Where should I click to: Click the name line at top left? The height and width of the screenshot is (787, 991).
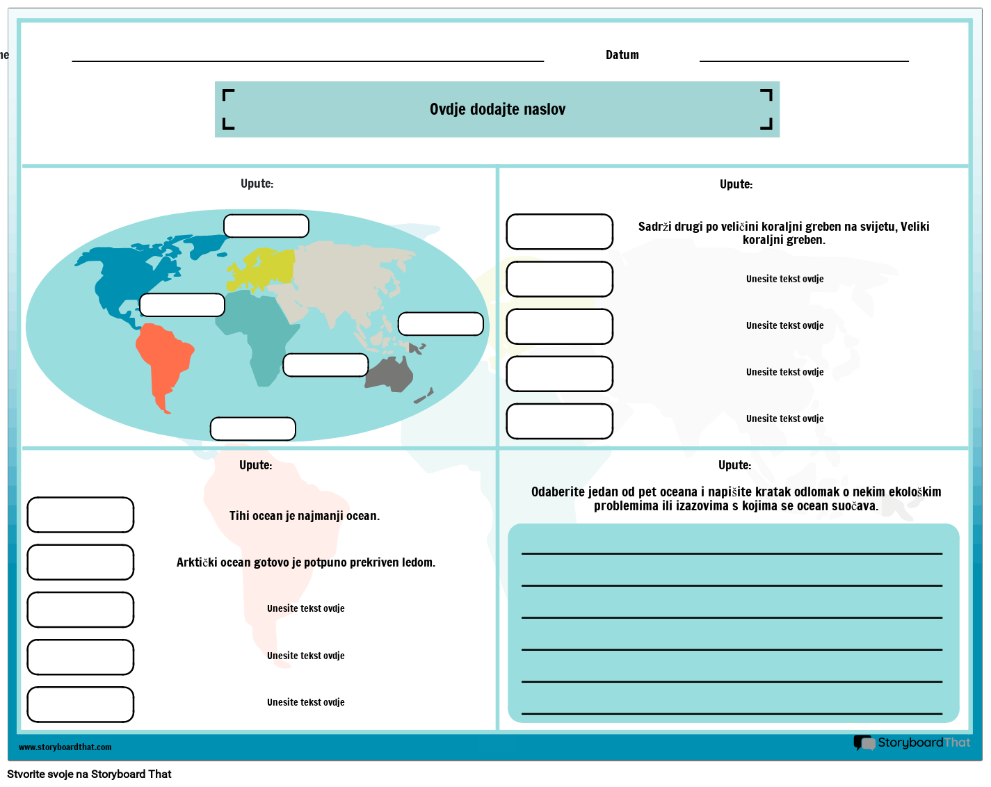pos(306,63)
